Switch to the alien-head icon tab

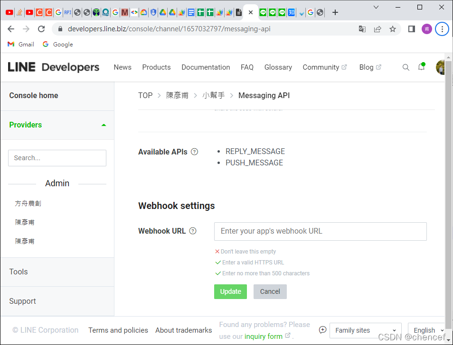96,12
